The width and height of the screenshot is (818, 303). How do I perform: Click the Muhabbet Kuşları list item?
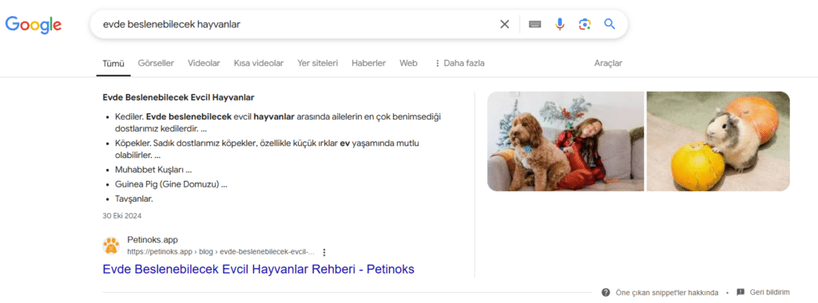[x=153, y=170]
